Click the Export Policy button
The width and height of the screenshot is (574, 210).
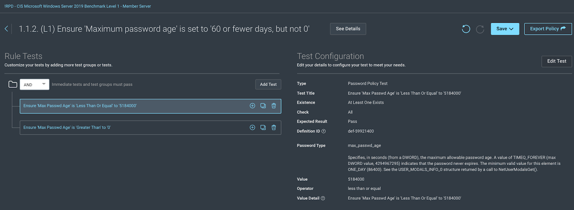[x=548, y=29]
